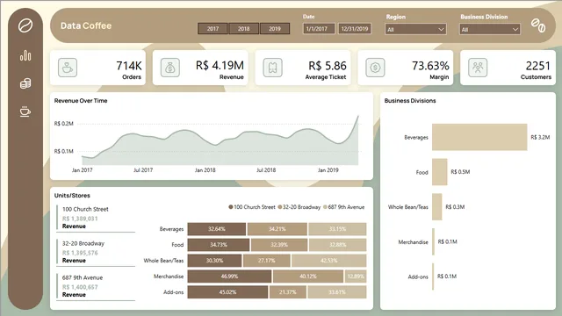Click the Customers people icon

(x=478, y=68)
